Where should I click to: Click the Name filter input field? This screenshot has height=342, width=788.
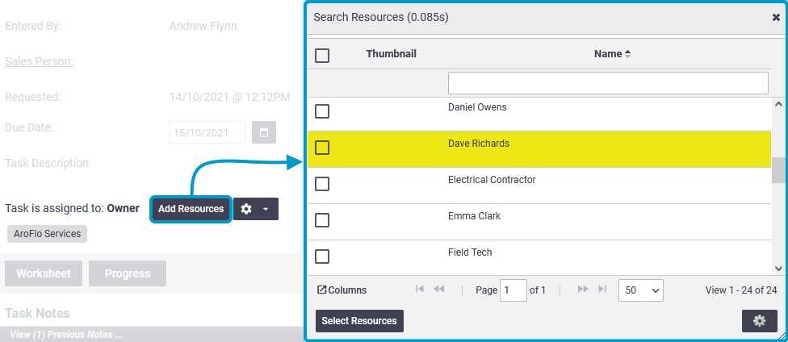[608, 83]
